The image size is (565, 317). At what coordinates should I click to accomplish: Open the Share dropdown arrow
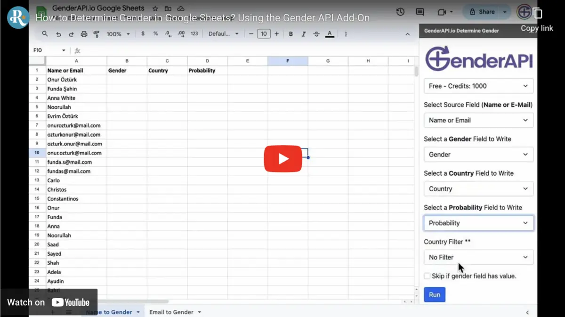505,12
